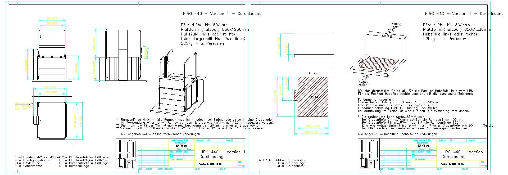This screenshot has height=175, width=508.
Task: Click 'GL = Grubenl?nge' legend entry
Action: coord(291,163)
